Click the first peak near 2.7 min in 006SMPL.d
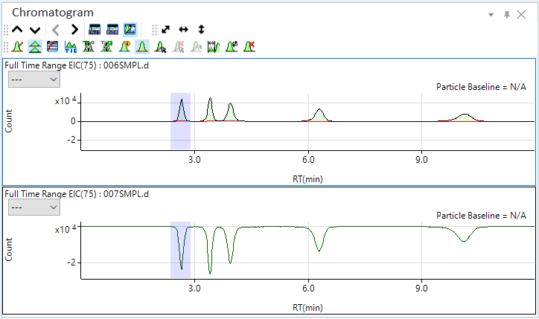Image resolution: width=539 pixels, height=319 pixels. point(181,111)
